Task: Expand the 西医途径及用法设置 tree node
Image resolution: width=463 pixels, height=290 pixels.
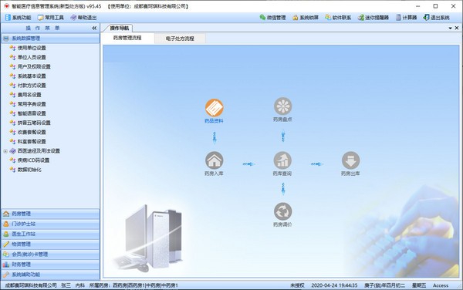Action: pyautogui.click(x=5, y=151)
